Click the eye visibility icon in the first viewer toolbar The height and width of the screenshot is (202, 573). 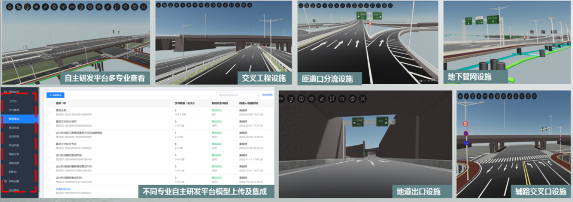pyautogui.click(x=36, y=7)
